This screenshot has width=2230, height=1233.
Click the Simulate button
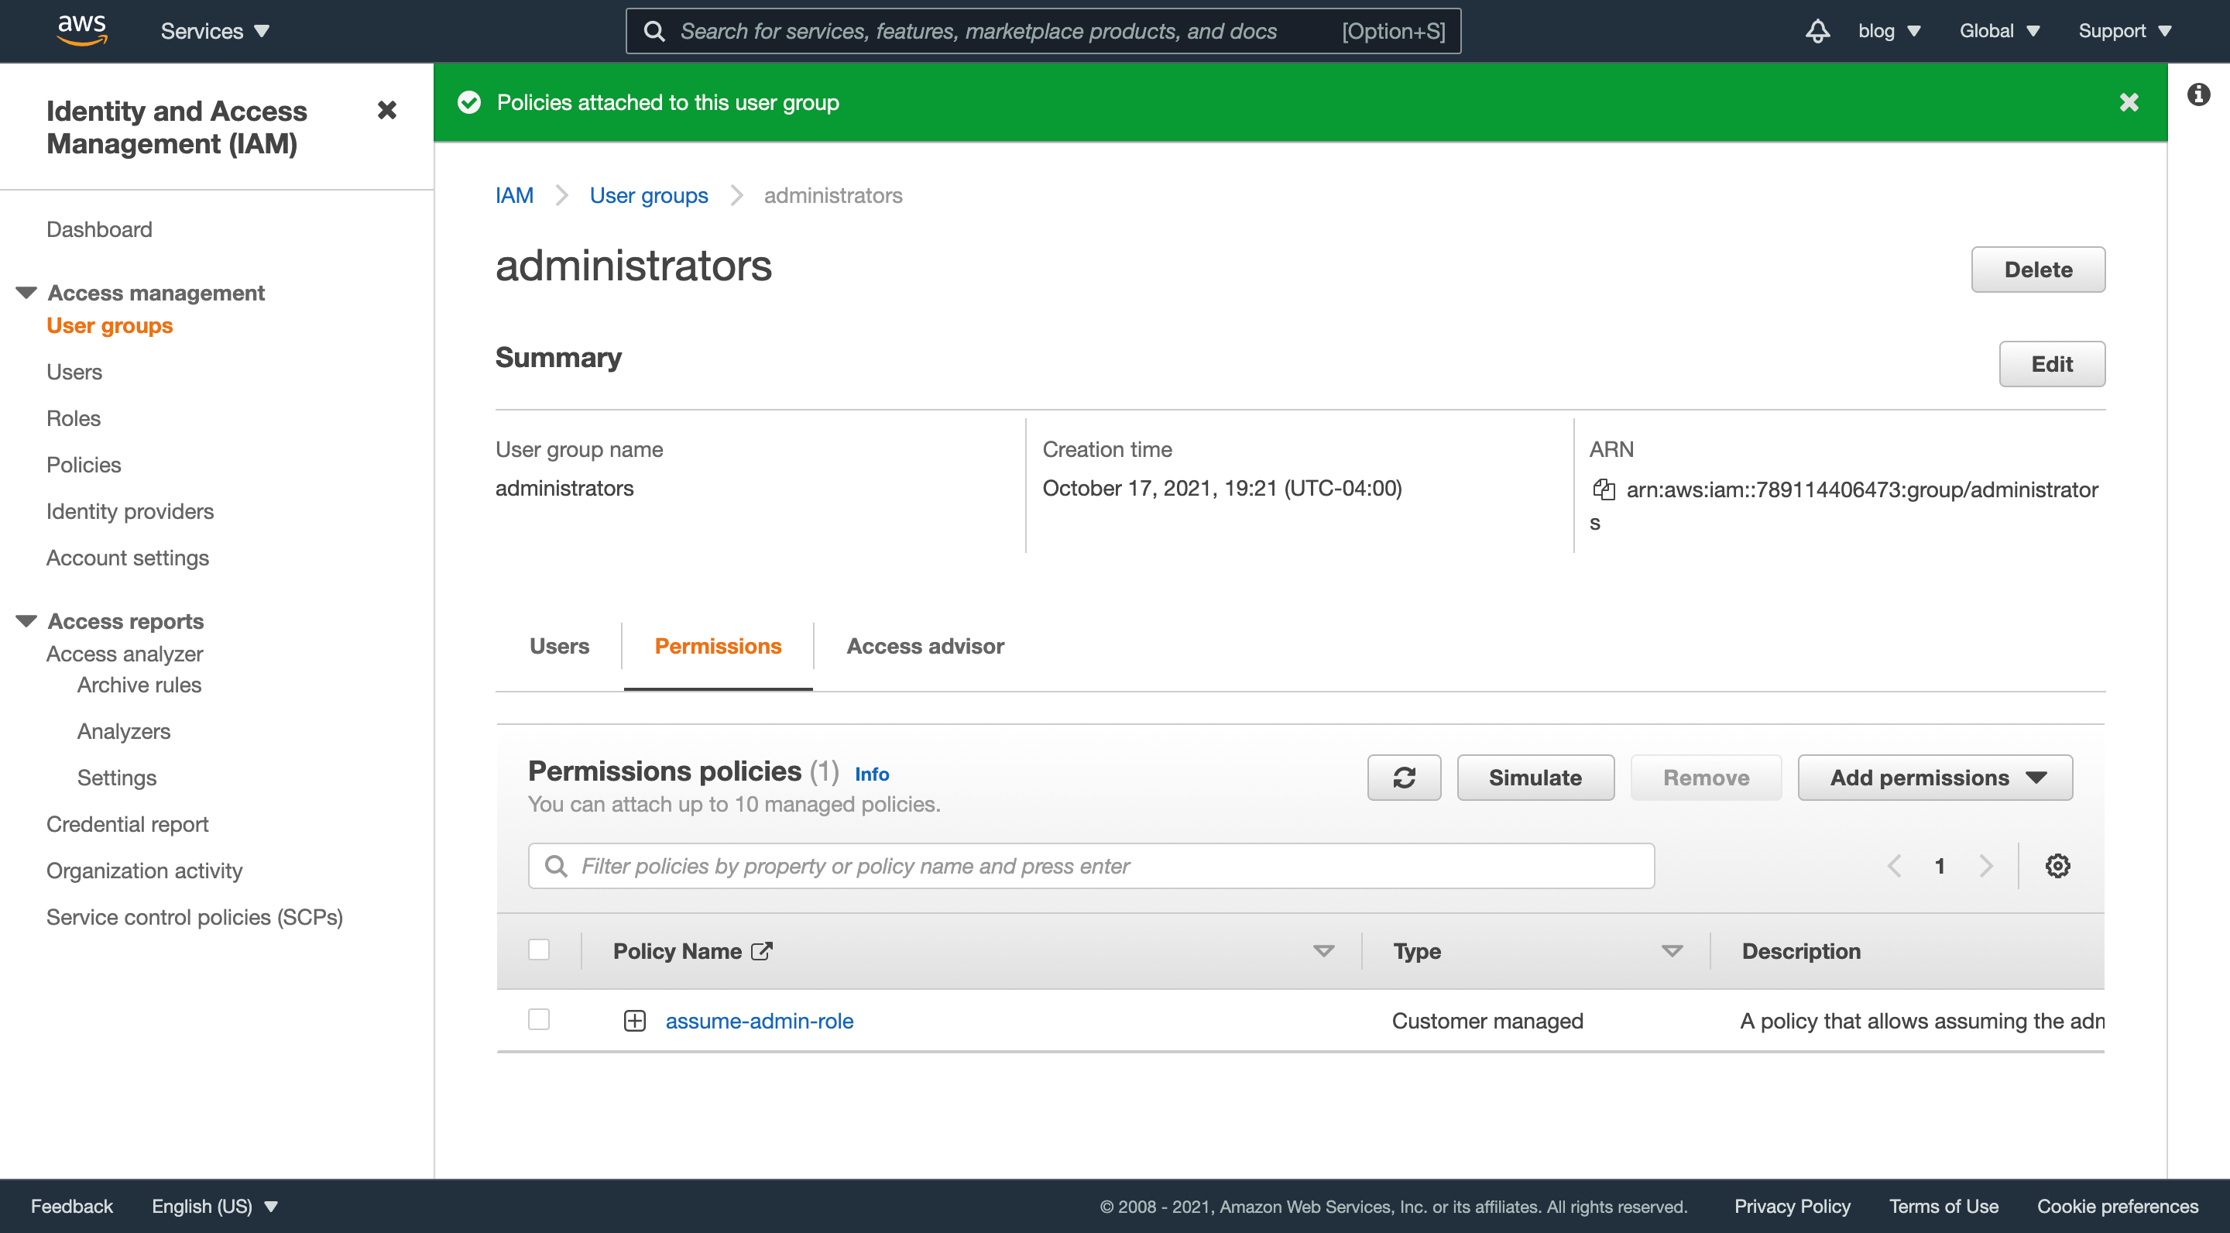[x=1535, y=778]
